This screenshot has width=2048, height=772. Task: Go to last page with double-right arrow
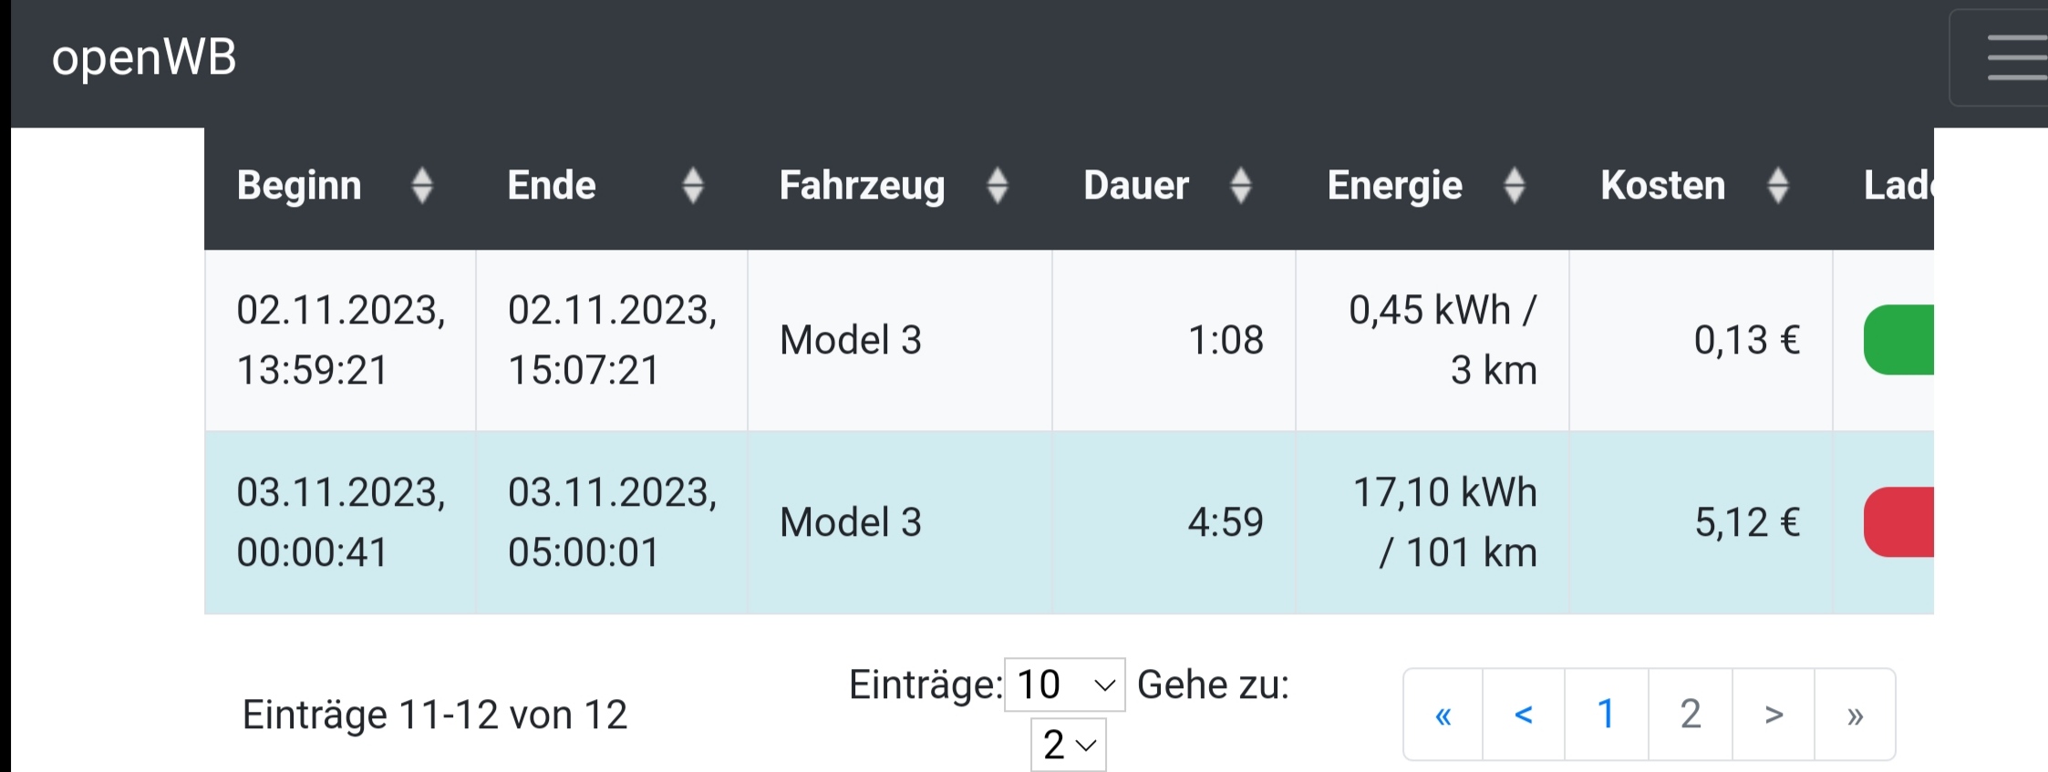tap(1855, 715)
